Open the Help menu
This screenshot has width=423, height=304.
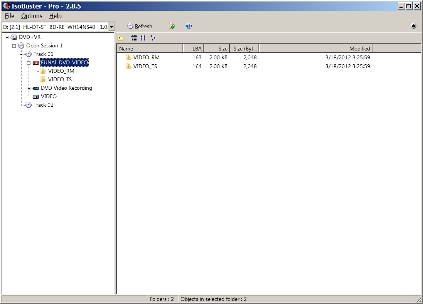point(55,16)
